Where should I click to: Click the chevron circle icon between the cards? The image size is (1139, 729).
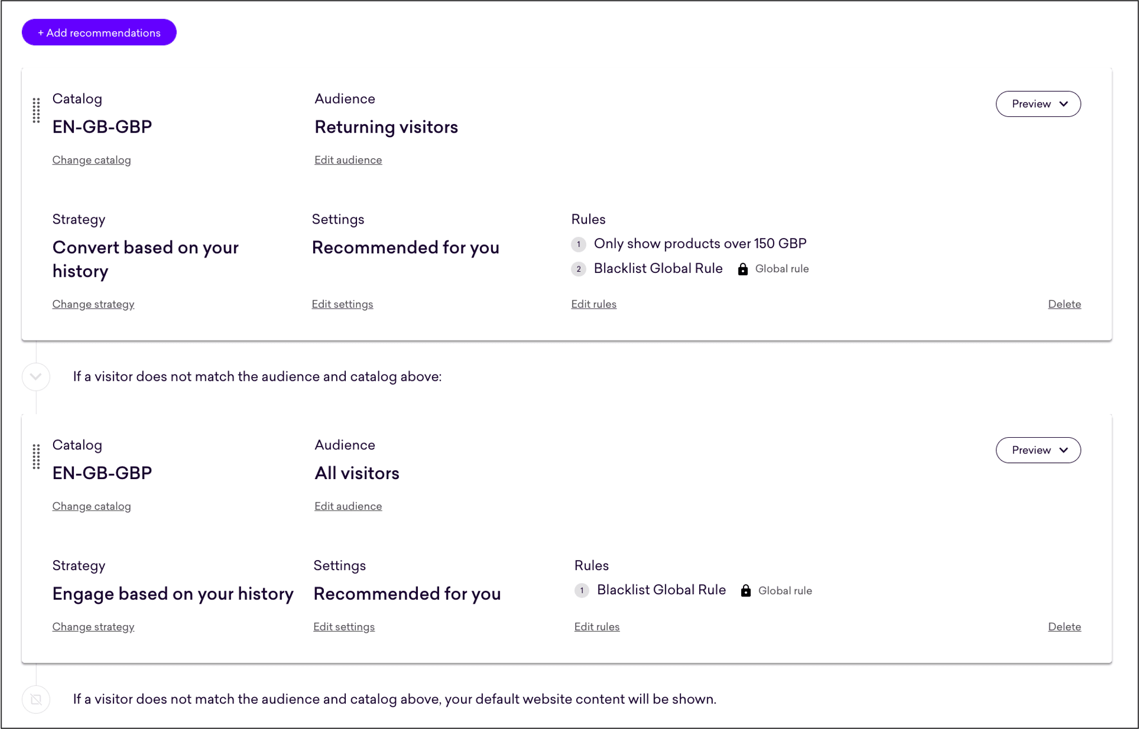36,376
